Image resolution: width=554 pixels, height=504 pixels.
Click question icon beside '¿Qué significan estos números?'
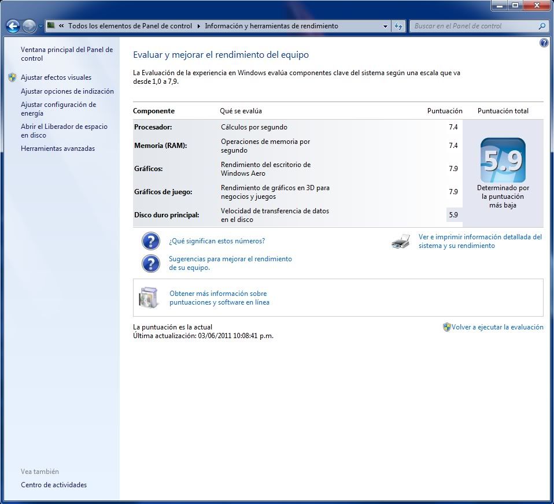click(151, 241)
